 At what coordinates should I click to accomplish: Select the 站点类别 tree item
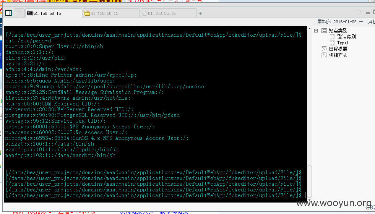338,31
